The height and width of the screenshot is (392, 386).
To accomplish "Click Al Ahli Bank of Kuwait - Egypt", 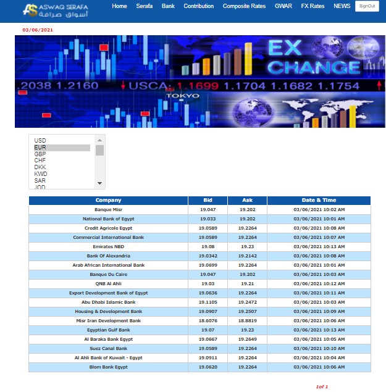I will pos(108,357).
